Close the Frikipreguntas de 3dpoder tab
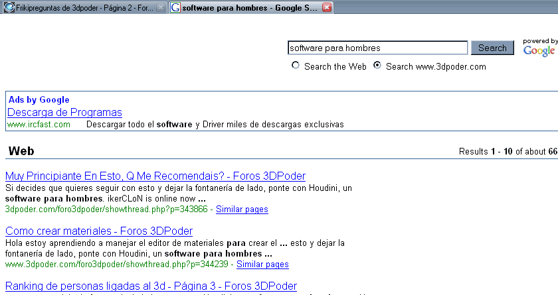 click(161, 7)
